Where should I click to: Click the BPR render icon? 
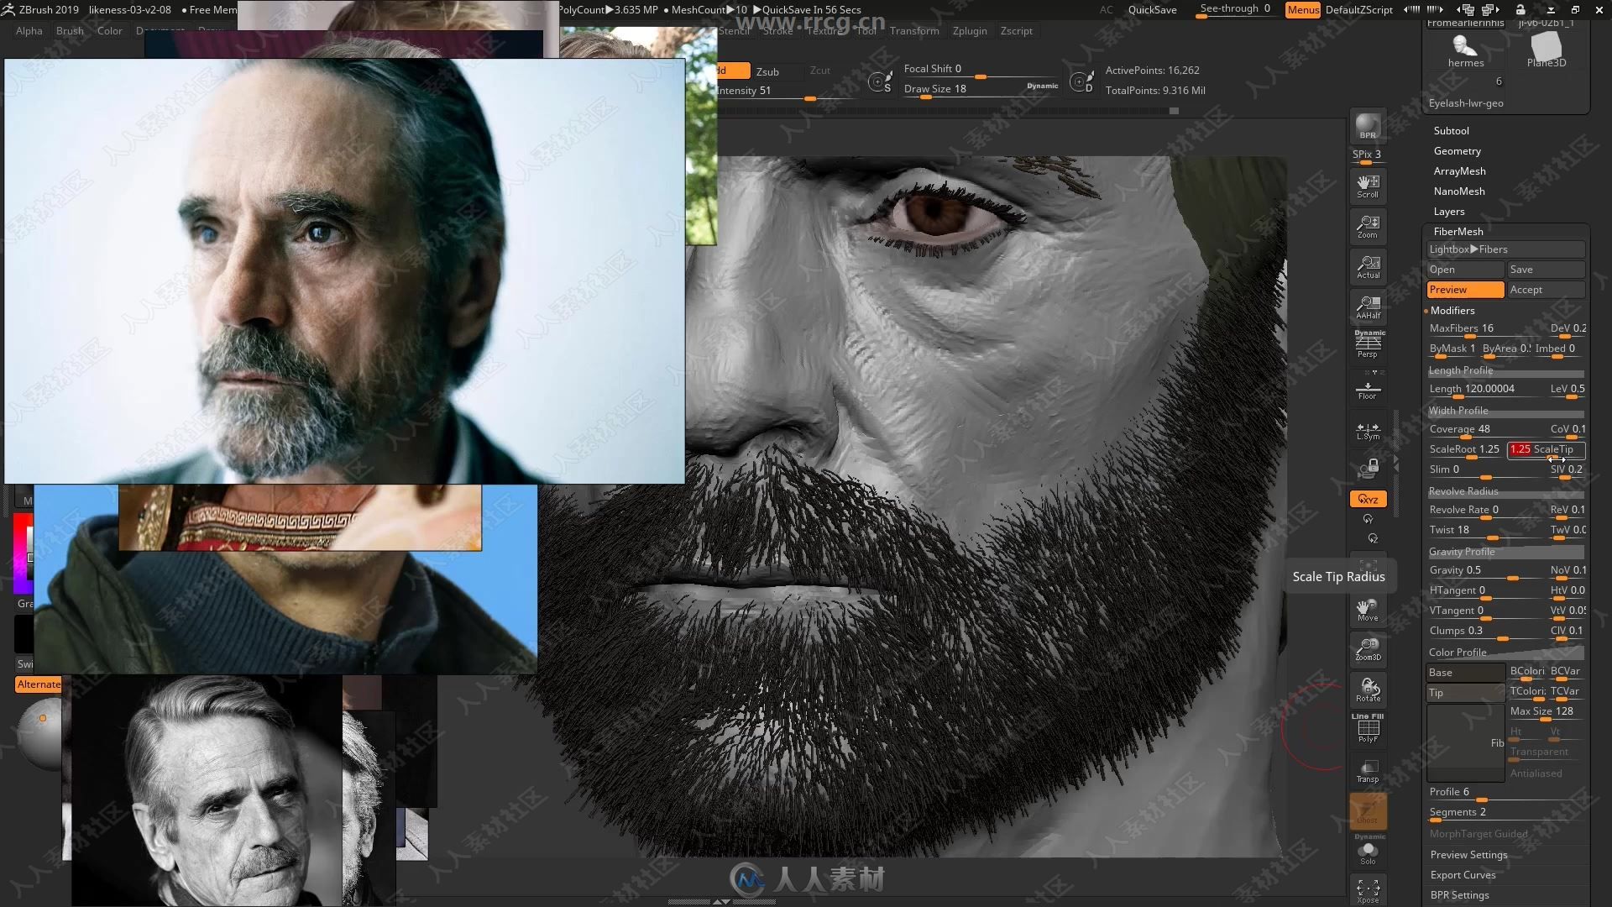1366,124
